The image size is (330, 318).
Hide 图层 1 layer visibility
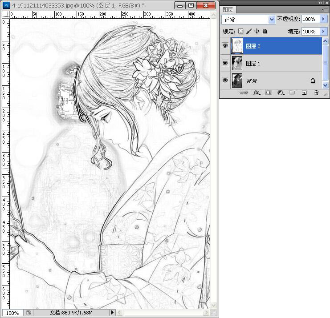tap(225, 63)
